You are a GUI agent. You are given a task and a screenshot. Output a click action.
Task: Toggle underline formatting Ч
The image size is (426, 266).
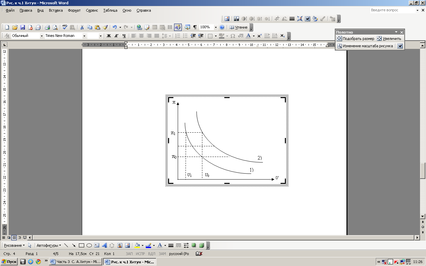[124, 36]
